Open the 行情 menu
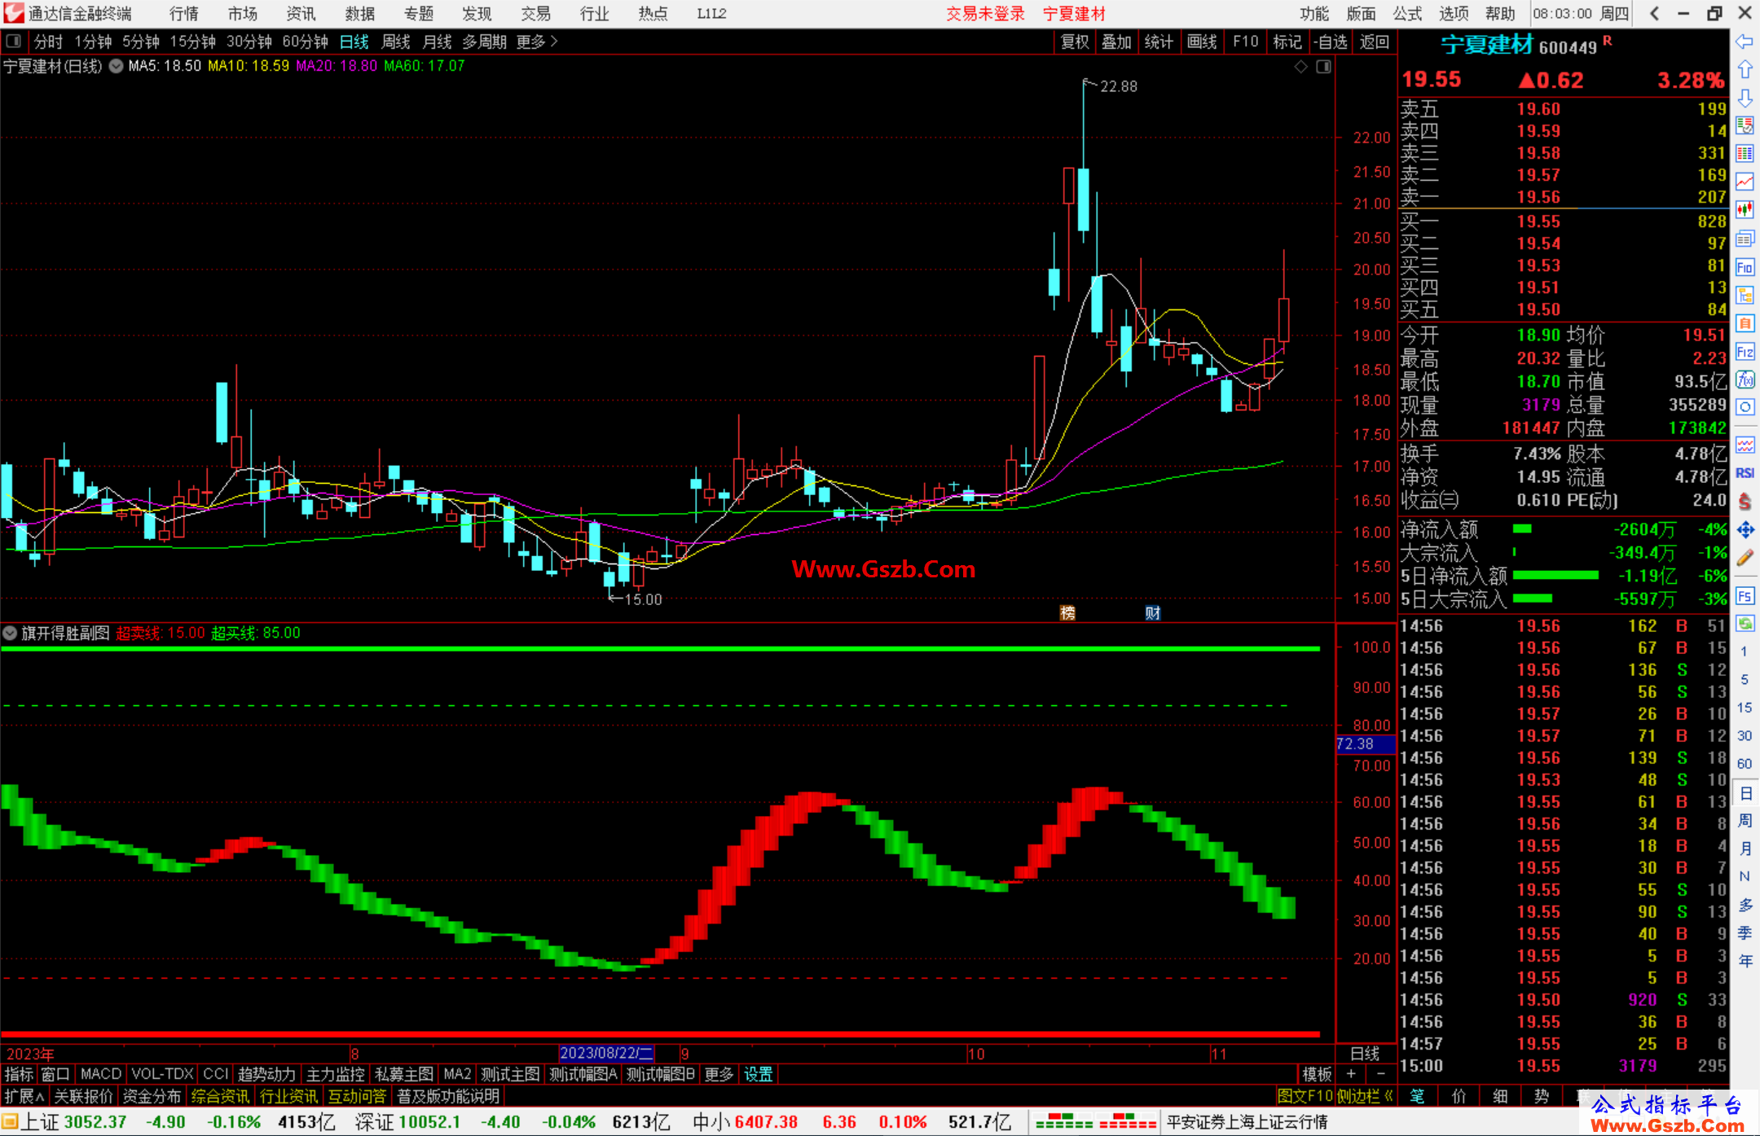1760x1136 pixels. point(184,14)
